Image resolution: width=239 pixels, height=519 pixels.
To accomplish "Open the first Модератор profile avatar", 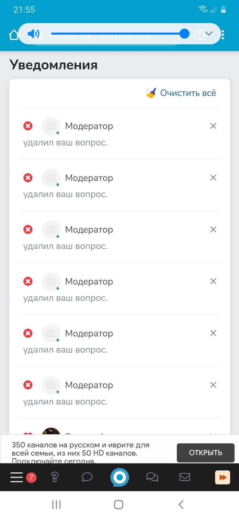I will 51,126.
